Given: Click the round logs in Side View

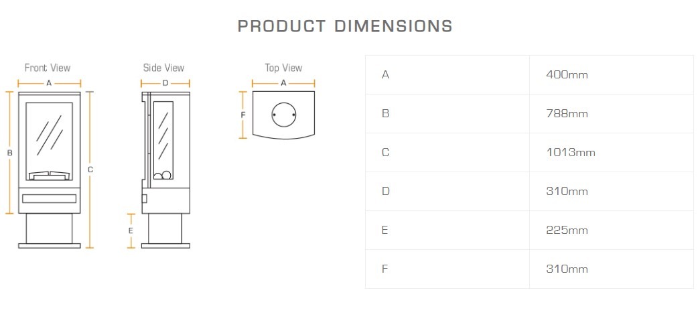Looking at the screenshot, I should [163, 176].
